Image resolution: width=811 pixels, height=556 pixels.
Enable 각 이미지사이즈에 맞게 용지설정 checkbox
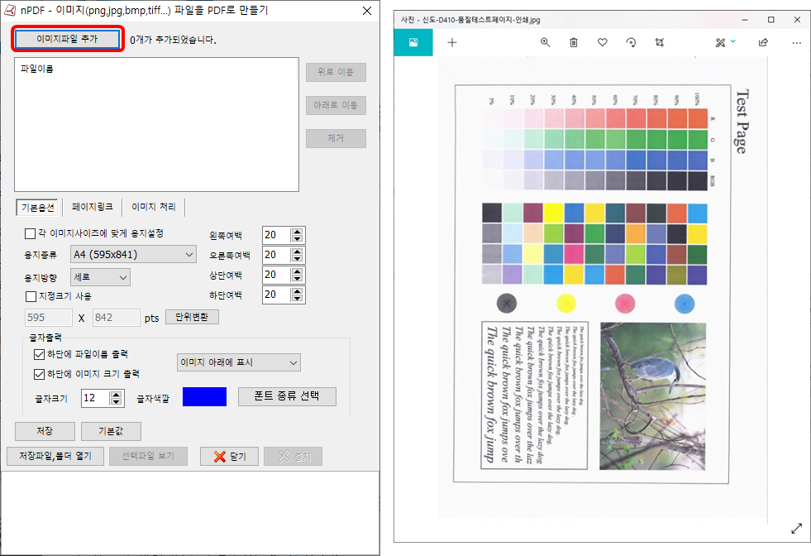[31, 234]
